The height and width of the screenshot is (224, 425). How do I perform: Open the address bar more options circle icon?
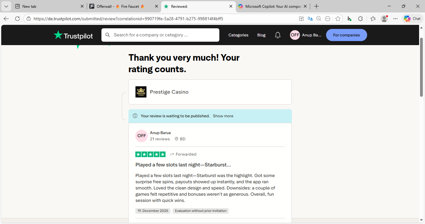point(328,19)
